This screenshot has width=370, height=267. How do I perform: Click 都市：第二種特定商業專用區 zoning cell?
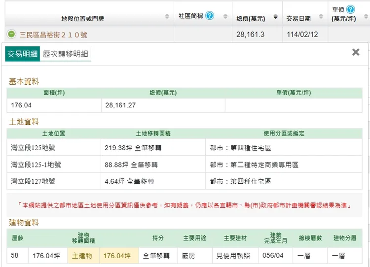point(284,164)
